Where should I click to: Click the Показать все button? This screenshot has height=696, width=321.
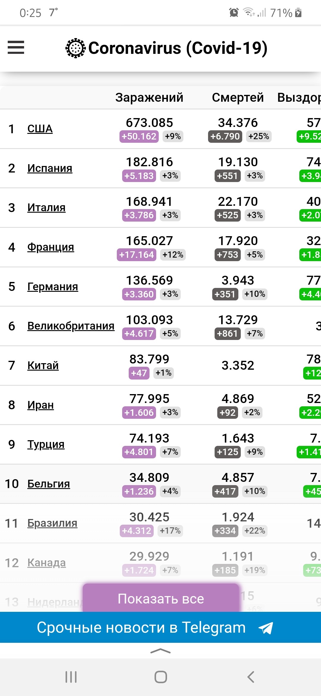161,598
